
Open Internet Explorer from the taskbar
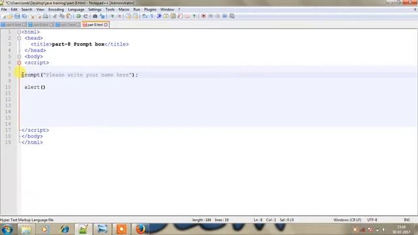(64, 229)
